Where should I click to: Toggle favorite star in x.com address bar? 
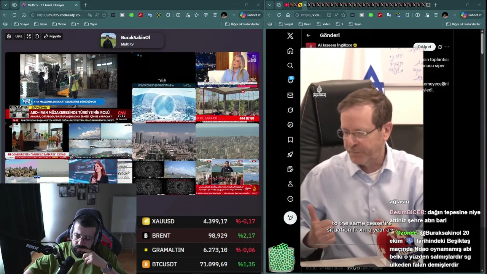point(344,15)
